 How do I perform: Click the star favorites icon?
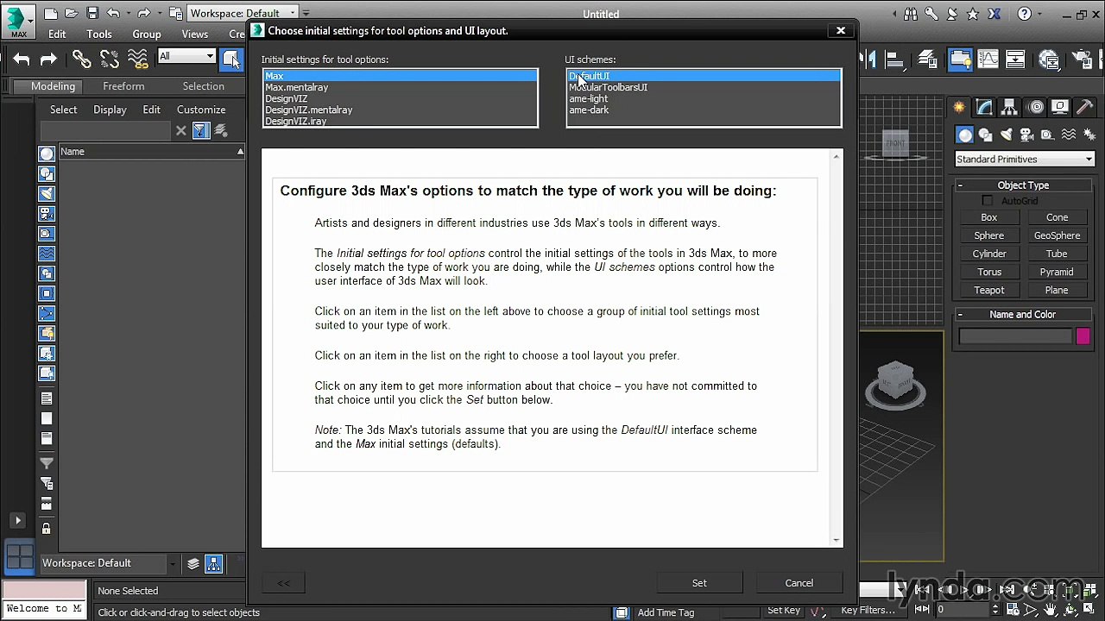point(973,14)
